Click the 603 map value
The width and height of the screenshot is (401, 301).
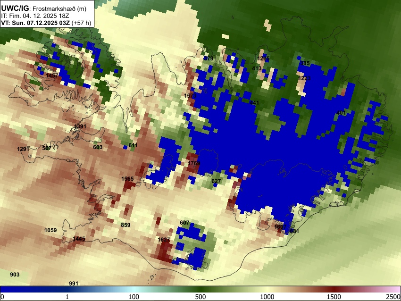point(98,147)
